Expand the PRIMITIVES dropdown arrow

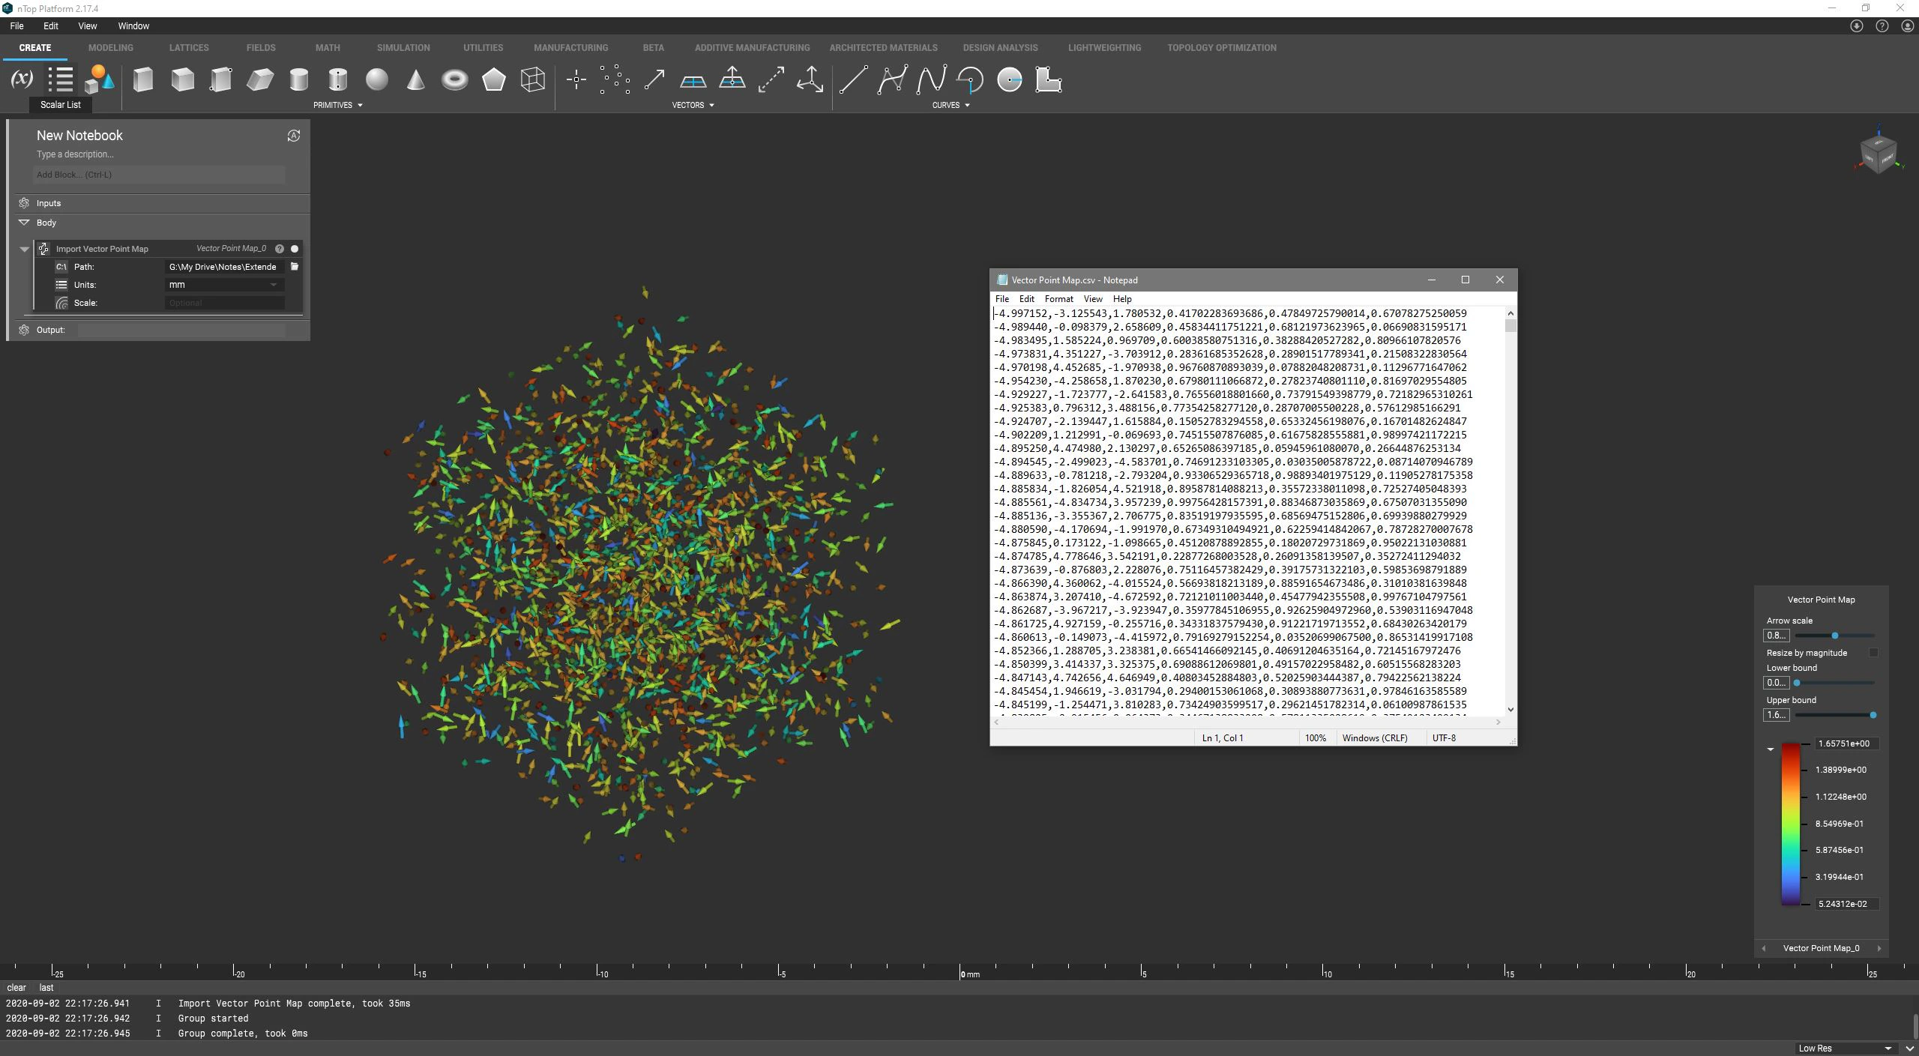360,106
